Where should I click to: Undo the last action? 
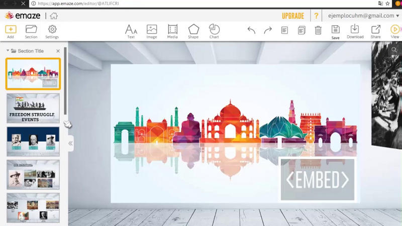(x=251, y=31)
